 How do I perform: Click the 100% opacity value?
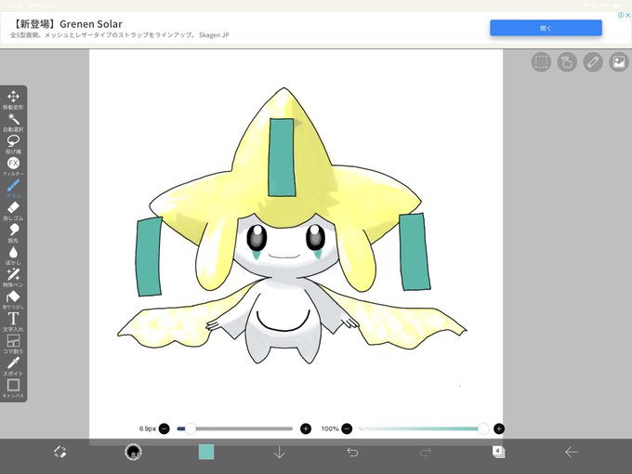pos(330,428)
